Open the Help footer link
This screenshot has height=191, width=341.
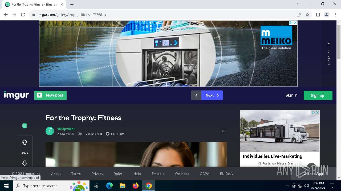[x=137, y=174]
